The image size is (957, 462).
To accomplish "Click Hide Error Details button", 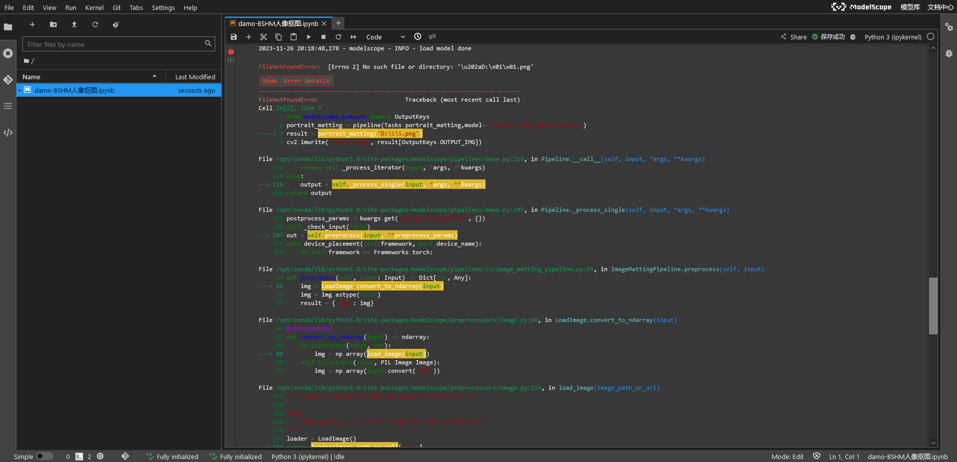I will pyautogui.click(x=297, y=81).
